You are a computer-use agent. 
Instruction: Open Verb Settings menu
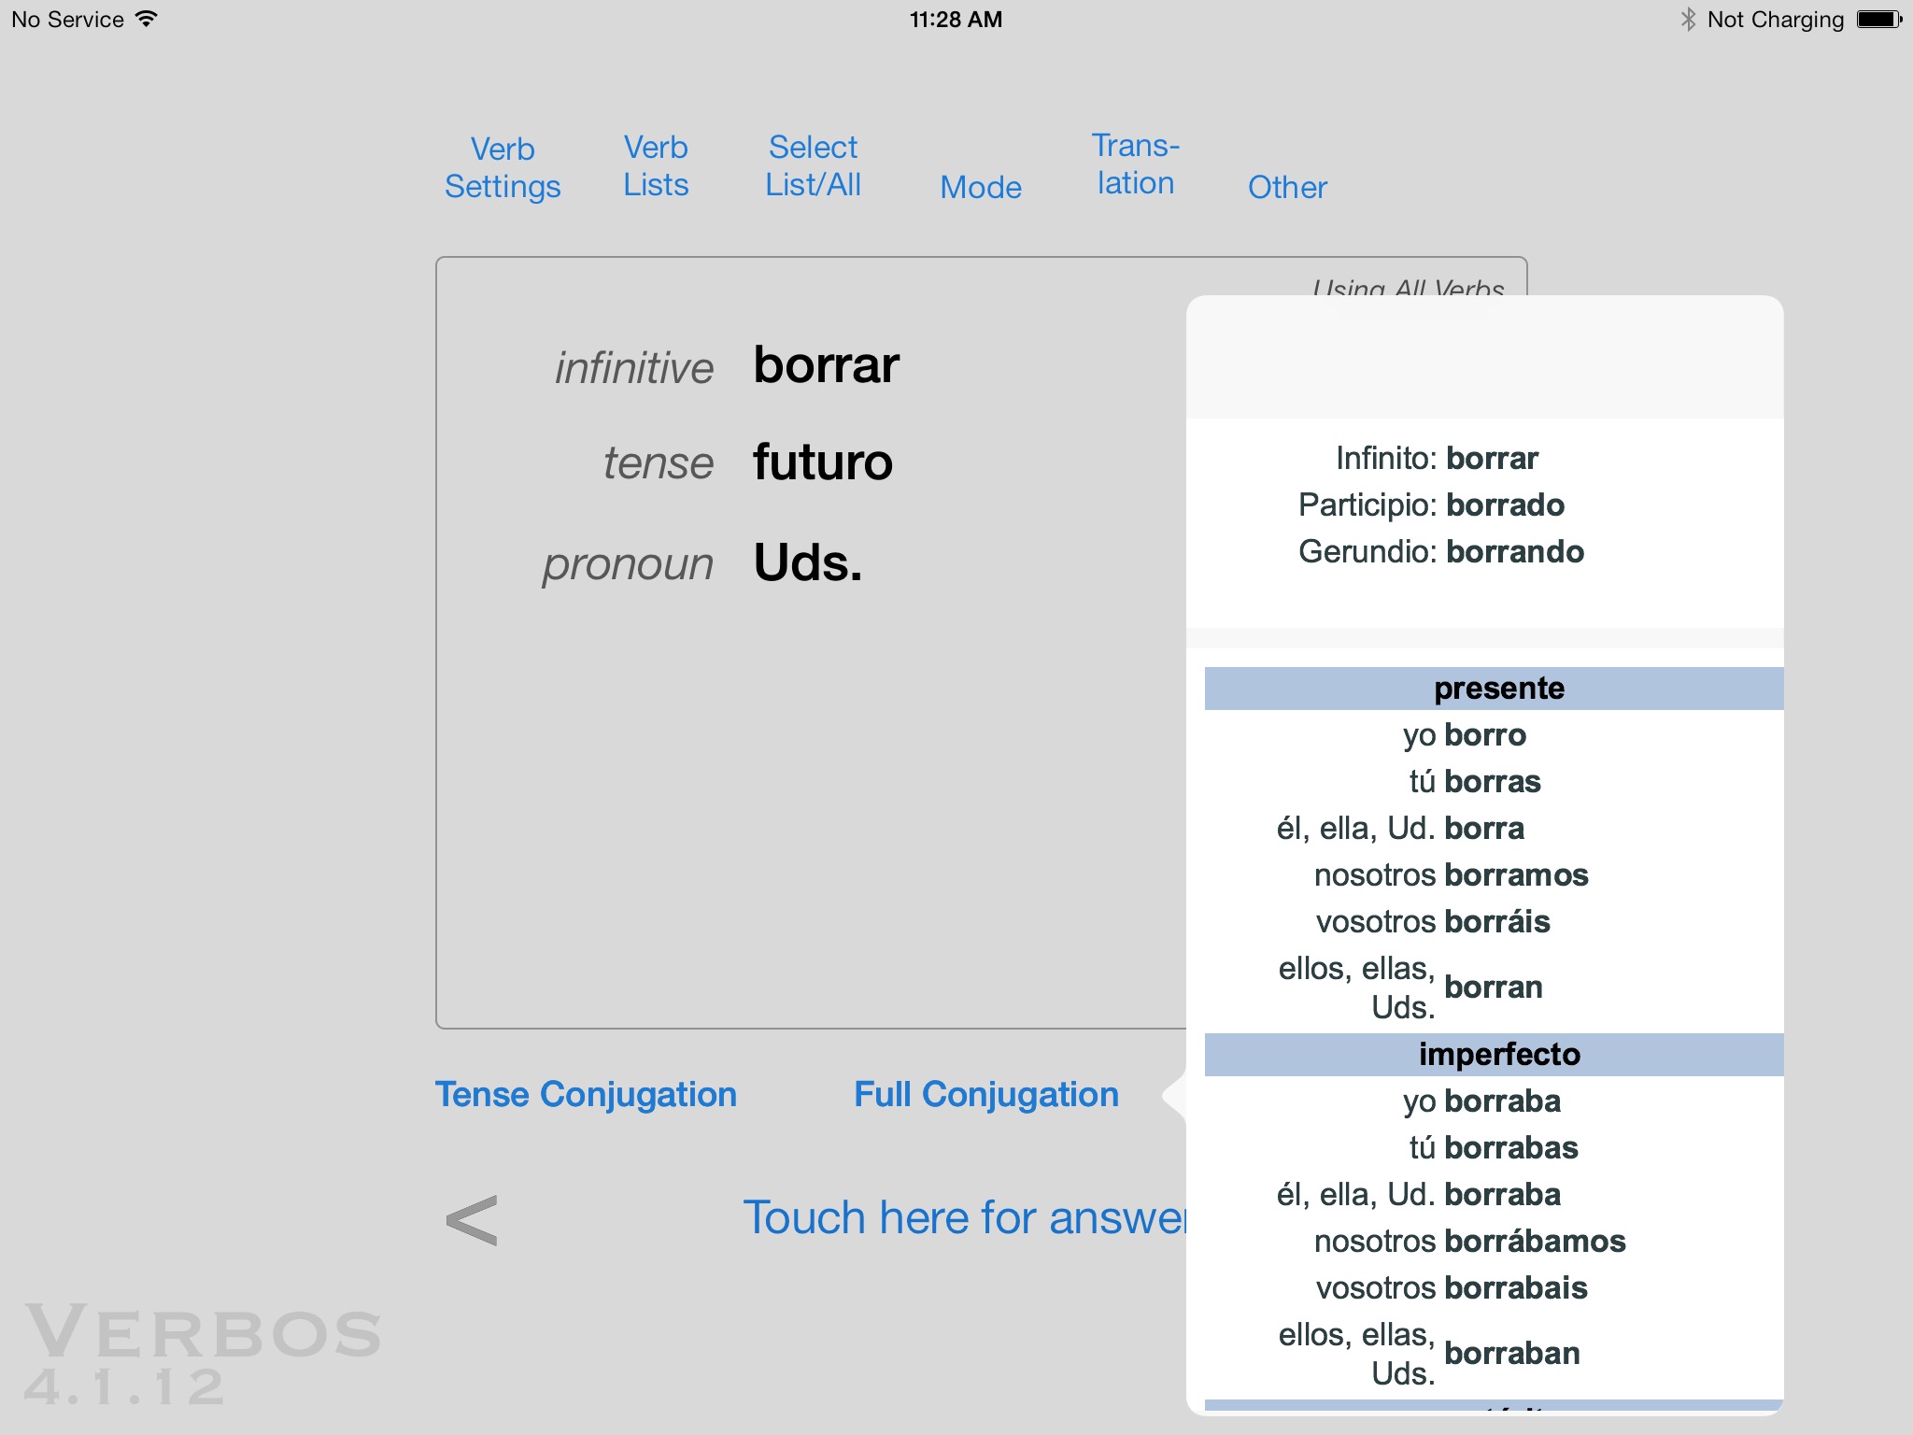pyautogui.click(x=502, y=164)
